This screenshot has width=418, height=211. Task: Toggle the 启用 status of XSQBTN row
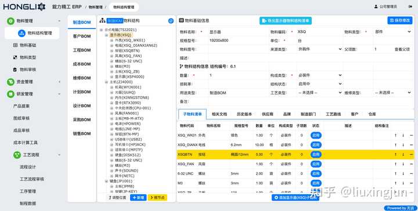pyautogui.click(x=316, y=155)
